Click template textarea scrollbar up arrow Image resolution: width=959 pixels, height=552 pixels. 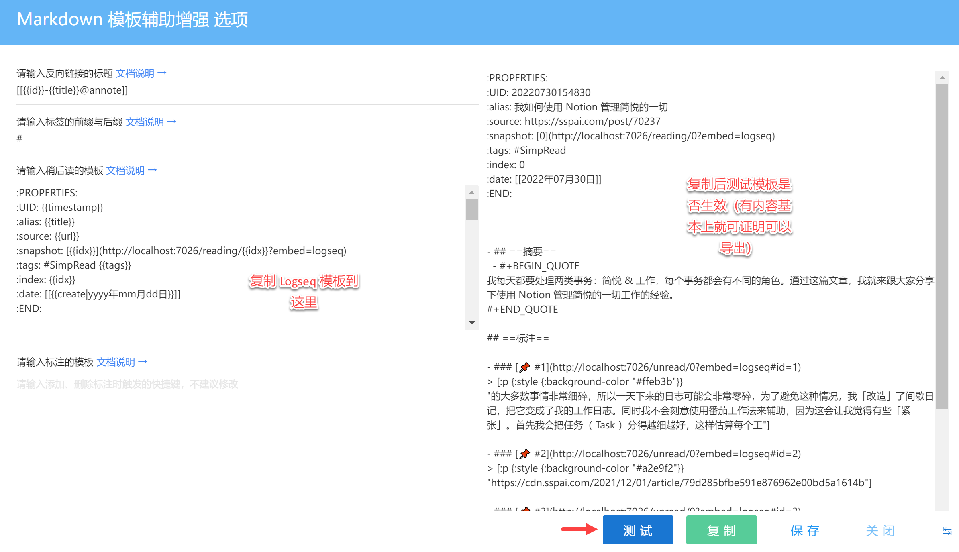tap(472, 193)
